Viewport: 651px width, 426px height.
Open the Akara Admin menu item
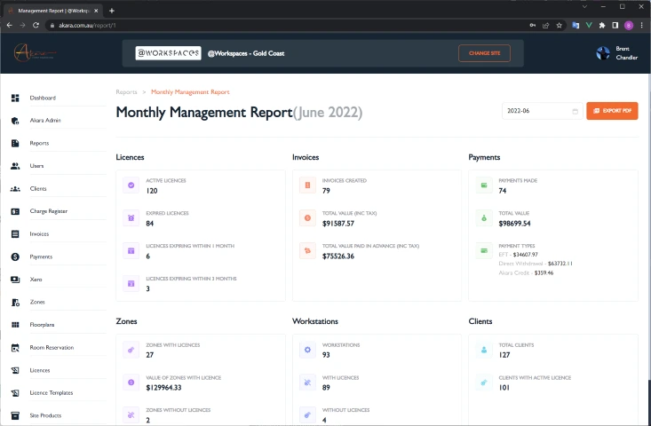(x=44, y=121)
